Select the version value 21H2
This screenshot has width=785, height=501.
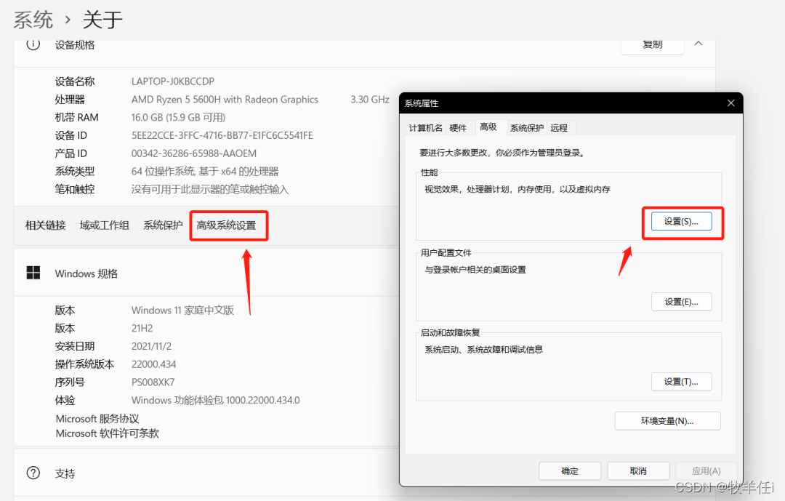tap(142, 328)
